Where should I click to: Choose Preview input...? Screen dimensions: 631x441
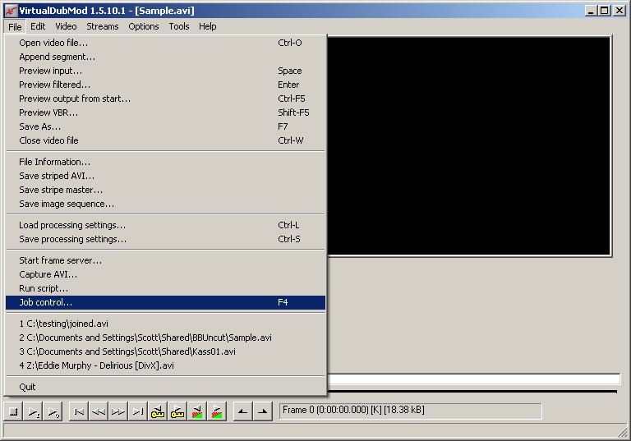(165, 71)
